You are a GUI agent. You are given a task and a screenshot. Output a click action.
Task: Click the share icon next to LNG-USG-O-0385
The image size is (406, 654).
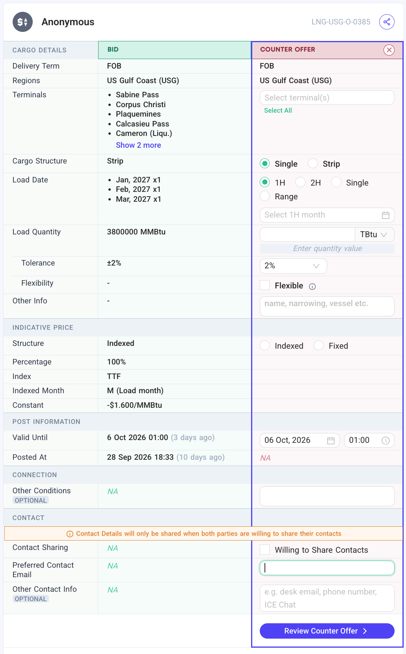pyautogui.click(x=387, y=22)
